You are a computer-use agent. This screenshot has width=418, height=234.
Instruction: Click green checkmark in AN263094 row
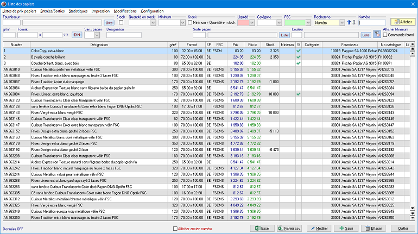299,94
